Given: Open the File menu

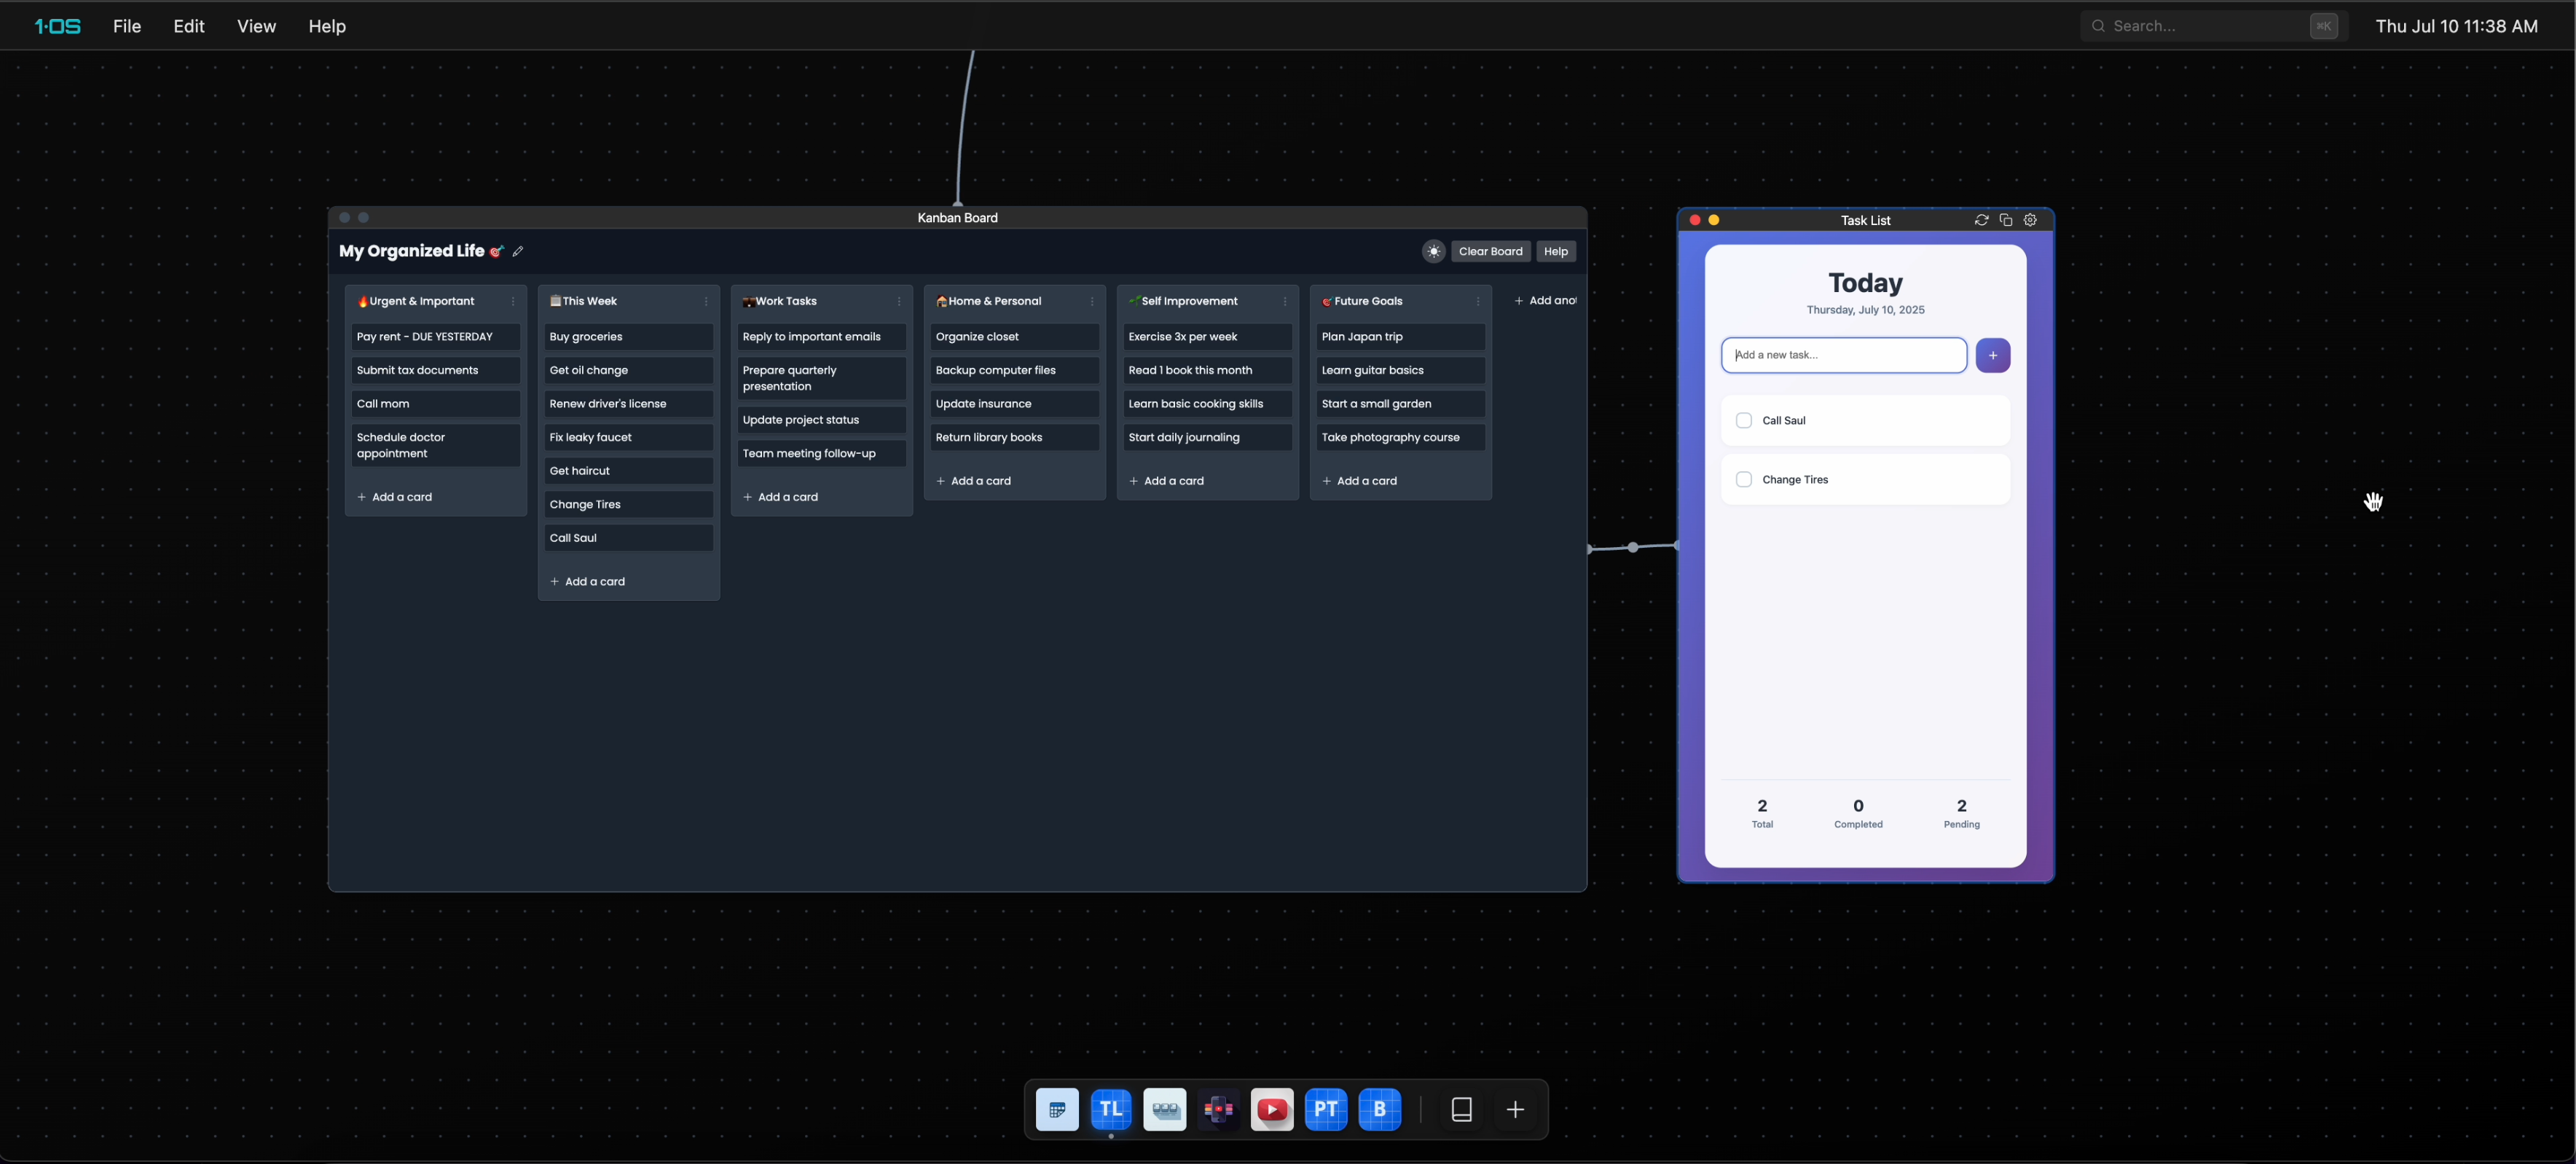Looking at the screenshot, I should pyautogui.click(x=127, y=26).
